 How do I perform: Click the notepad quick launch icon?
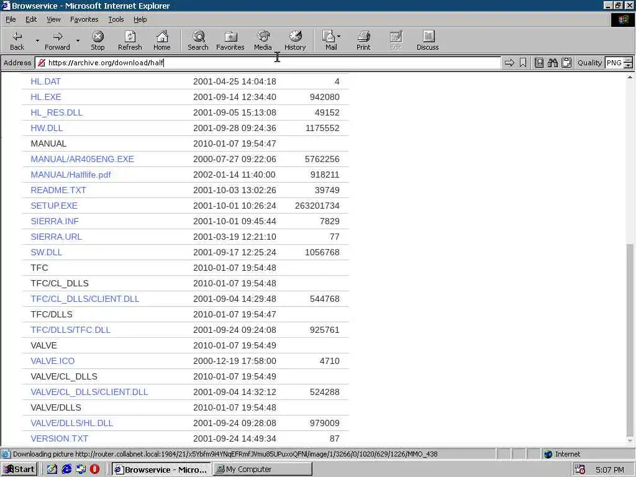52,470
